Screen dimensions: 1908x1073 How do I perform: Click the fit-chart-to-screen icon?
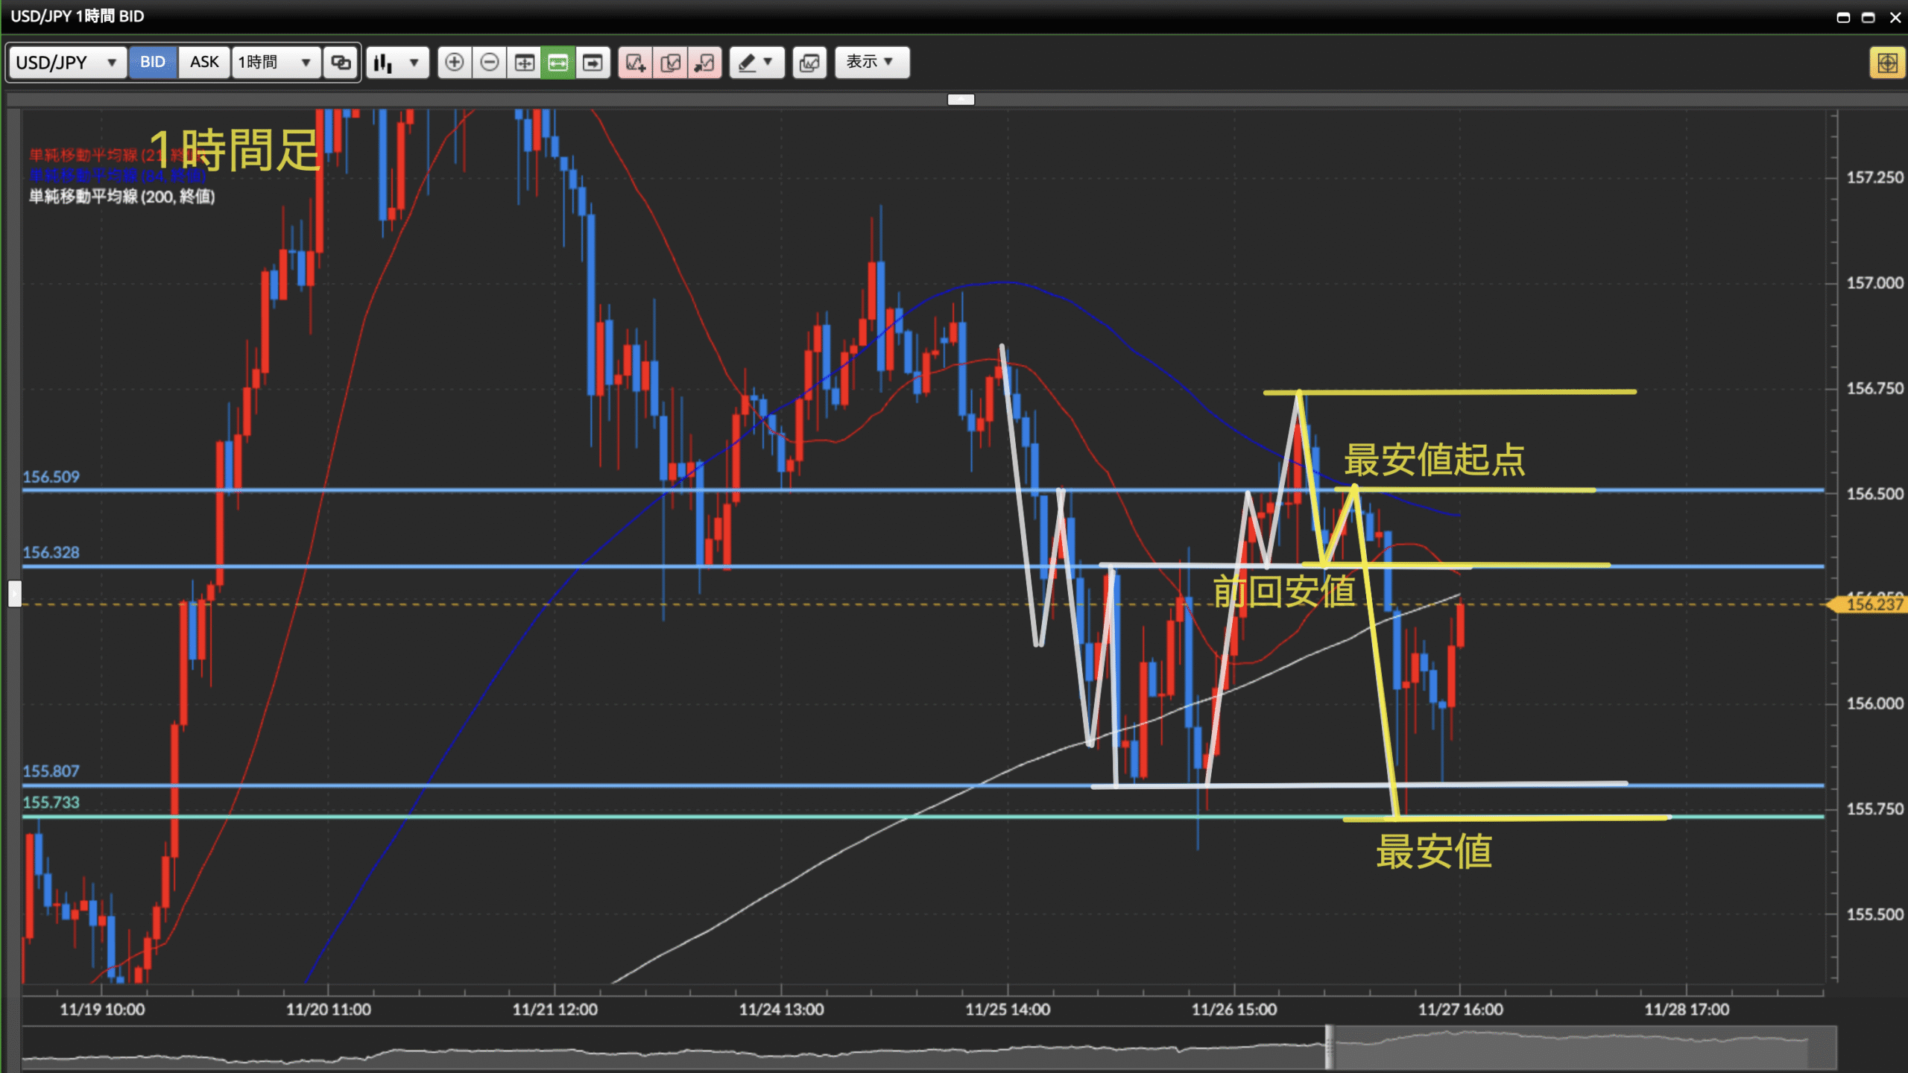[524, 63]
